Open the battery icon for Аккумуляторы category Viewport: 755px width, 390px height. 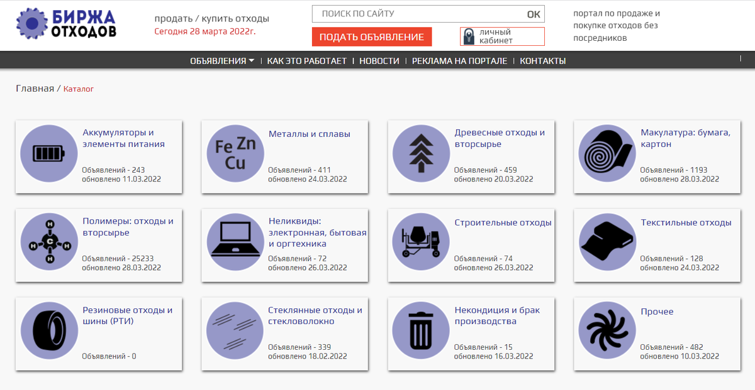coord(49,153)
